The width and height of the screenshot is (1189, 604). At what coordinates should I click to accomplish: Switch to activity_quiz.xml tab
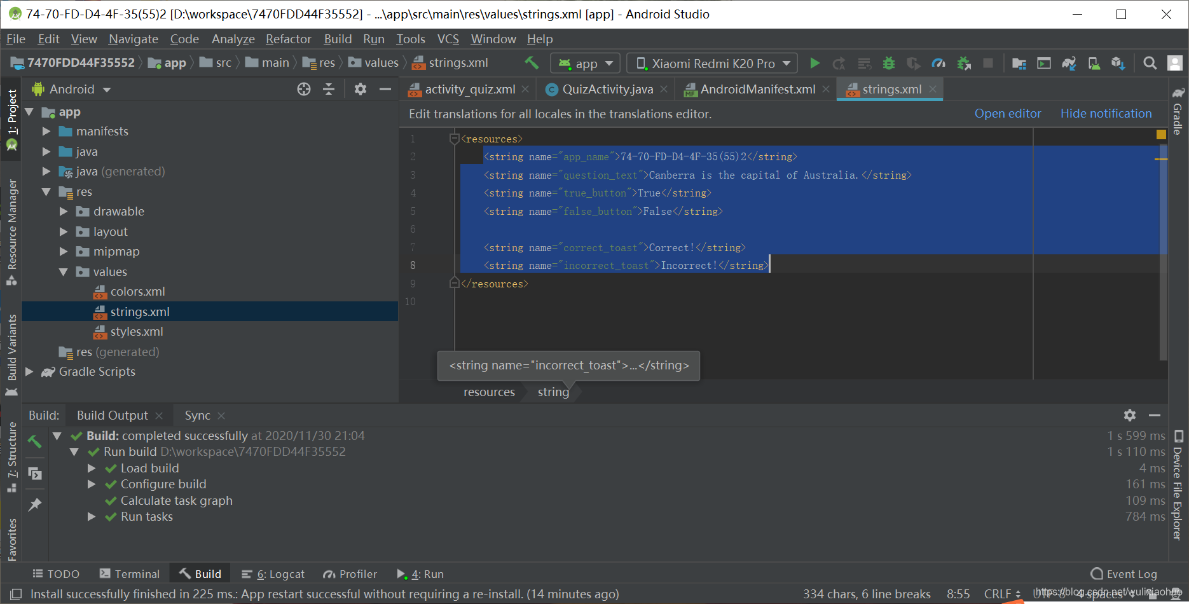coord(469,89)
